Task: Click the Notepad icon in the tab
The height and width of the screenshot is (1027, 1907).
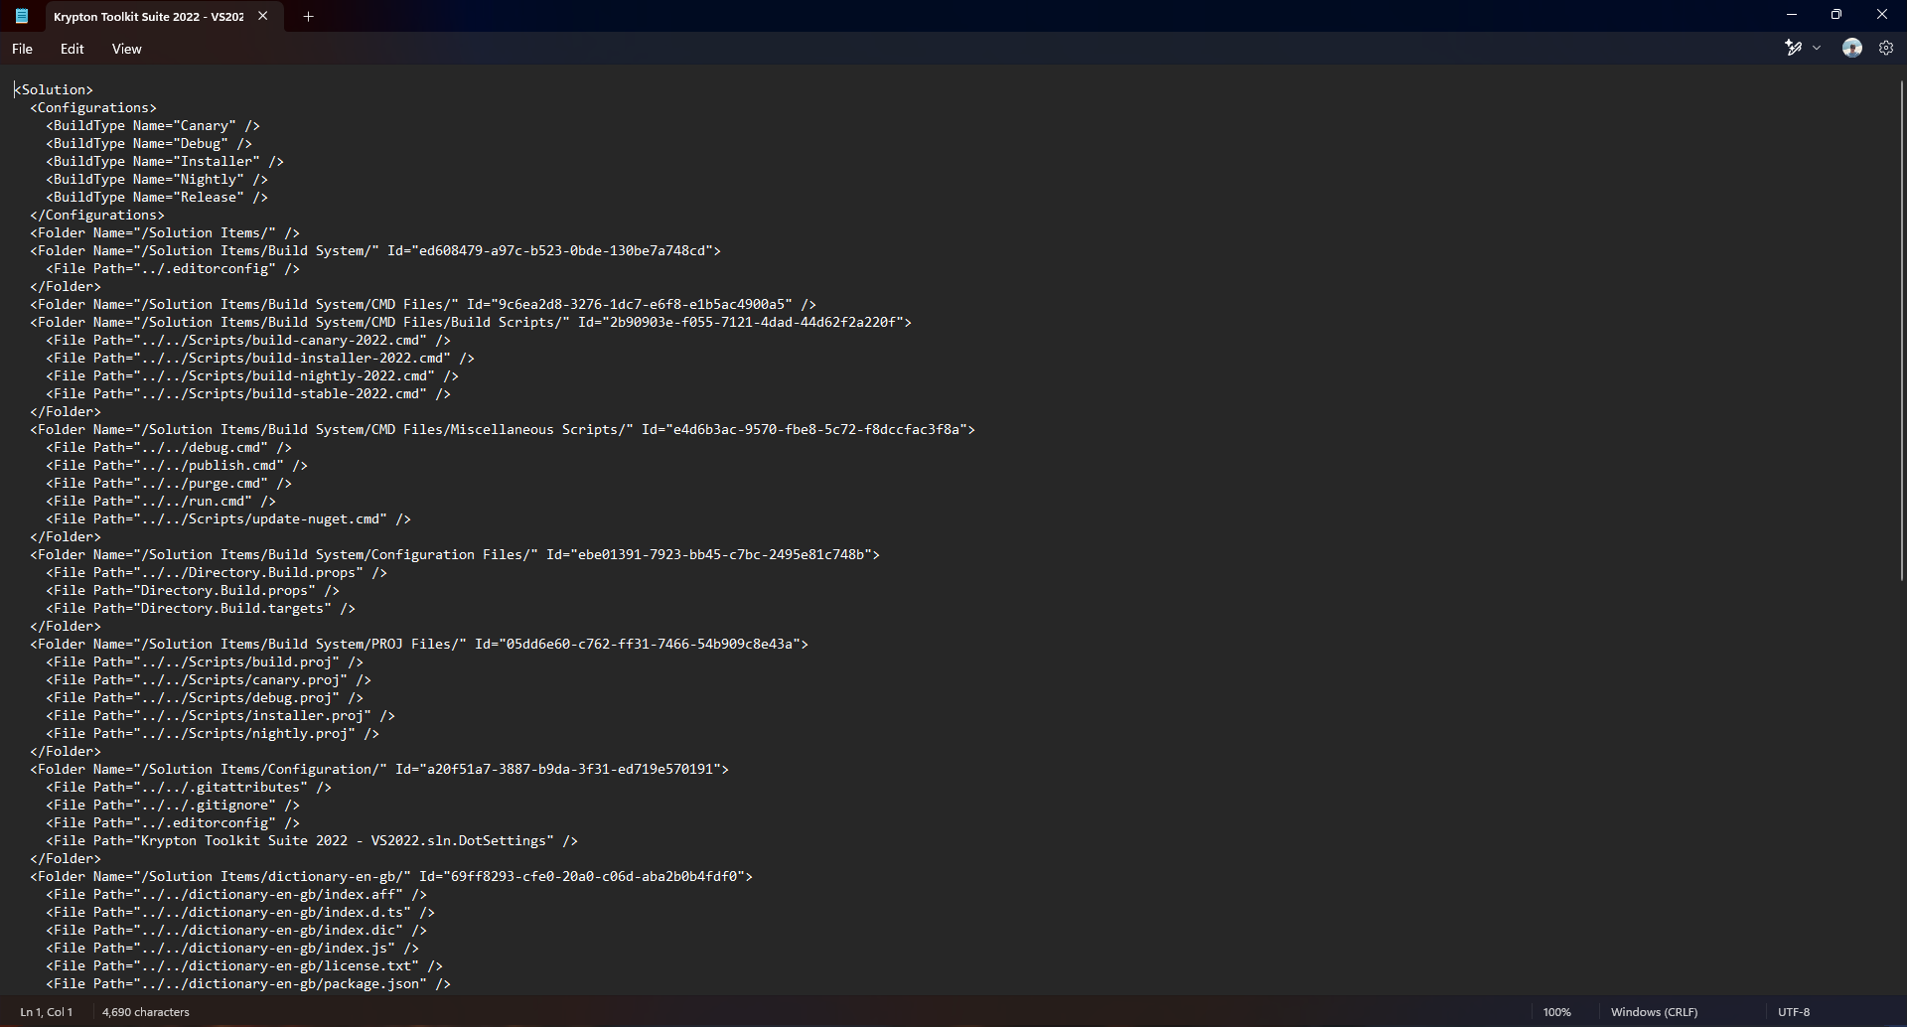Action: click(x=22, y=16)
